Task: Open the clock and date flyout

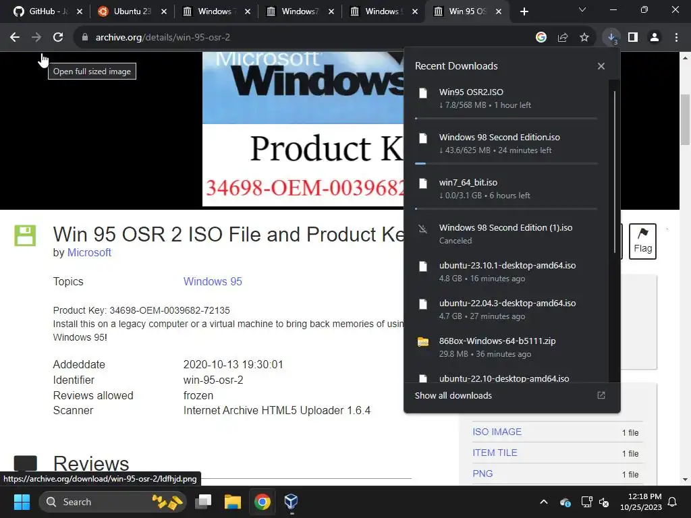Action: point(641,502)
